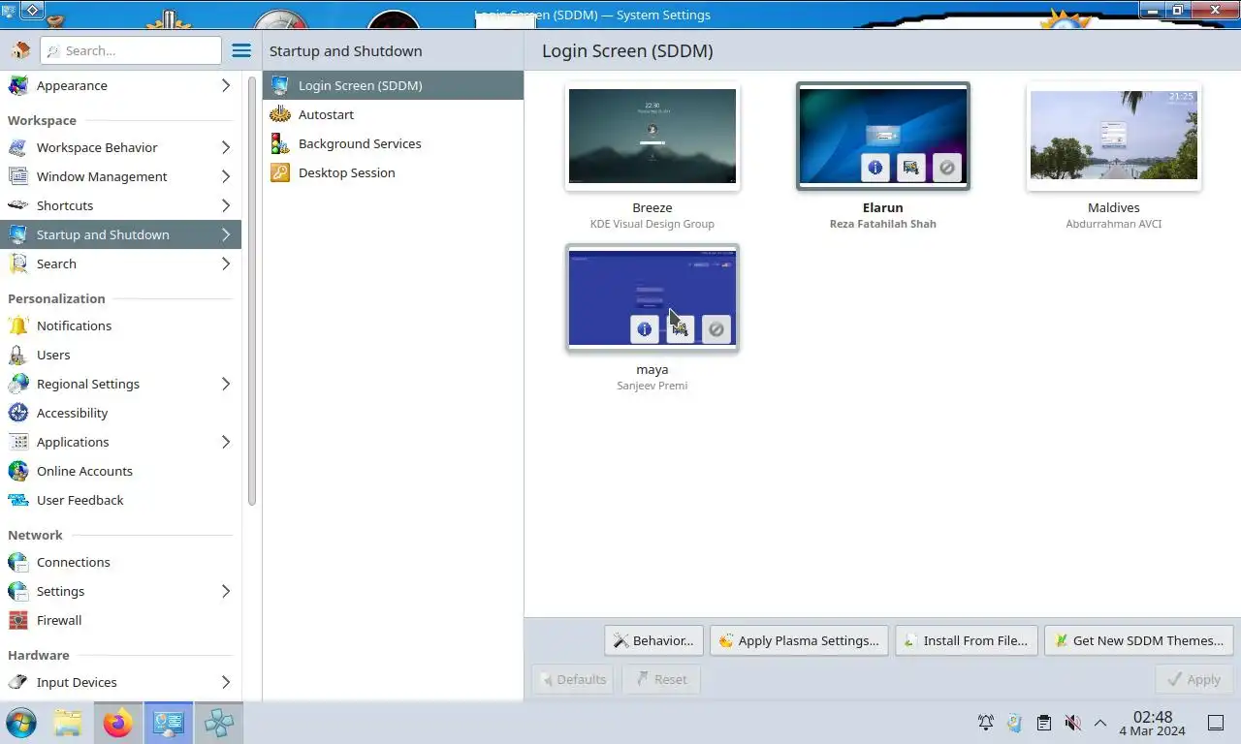This screenshot has width=1241, height=744.
Task: Open the start menu on the taskbar
Action: coord(21,723)
